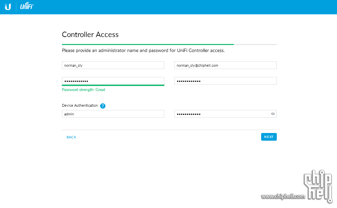Click the Controller Access heading
The image size is (337, 208).
(x=90, y=34)
